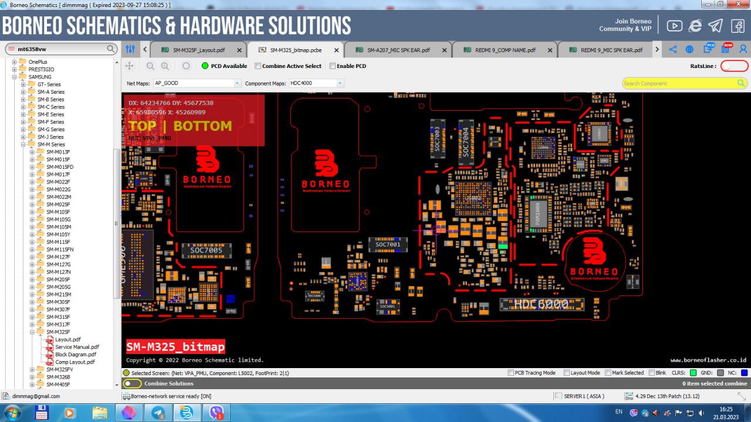Switch to SM-A207_MIC SPK EAR.pdf tab
The image size is (751, 422).
coord(398,50)
